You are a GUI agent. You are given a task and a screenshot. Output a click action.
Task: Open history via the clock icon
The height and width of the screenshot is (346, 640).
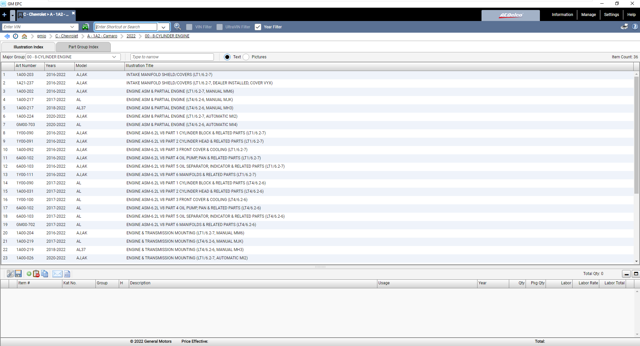pos(15,36)
